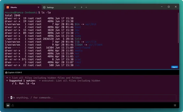
Task: Click the 2836528 file size value
Action: click(48, 39)
